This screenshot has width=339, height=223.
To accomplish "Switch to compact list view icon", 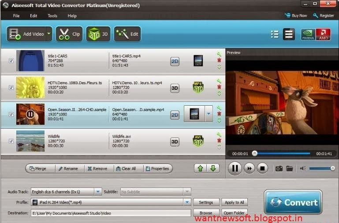I will click(289, 34).
